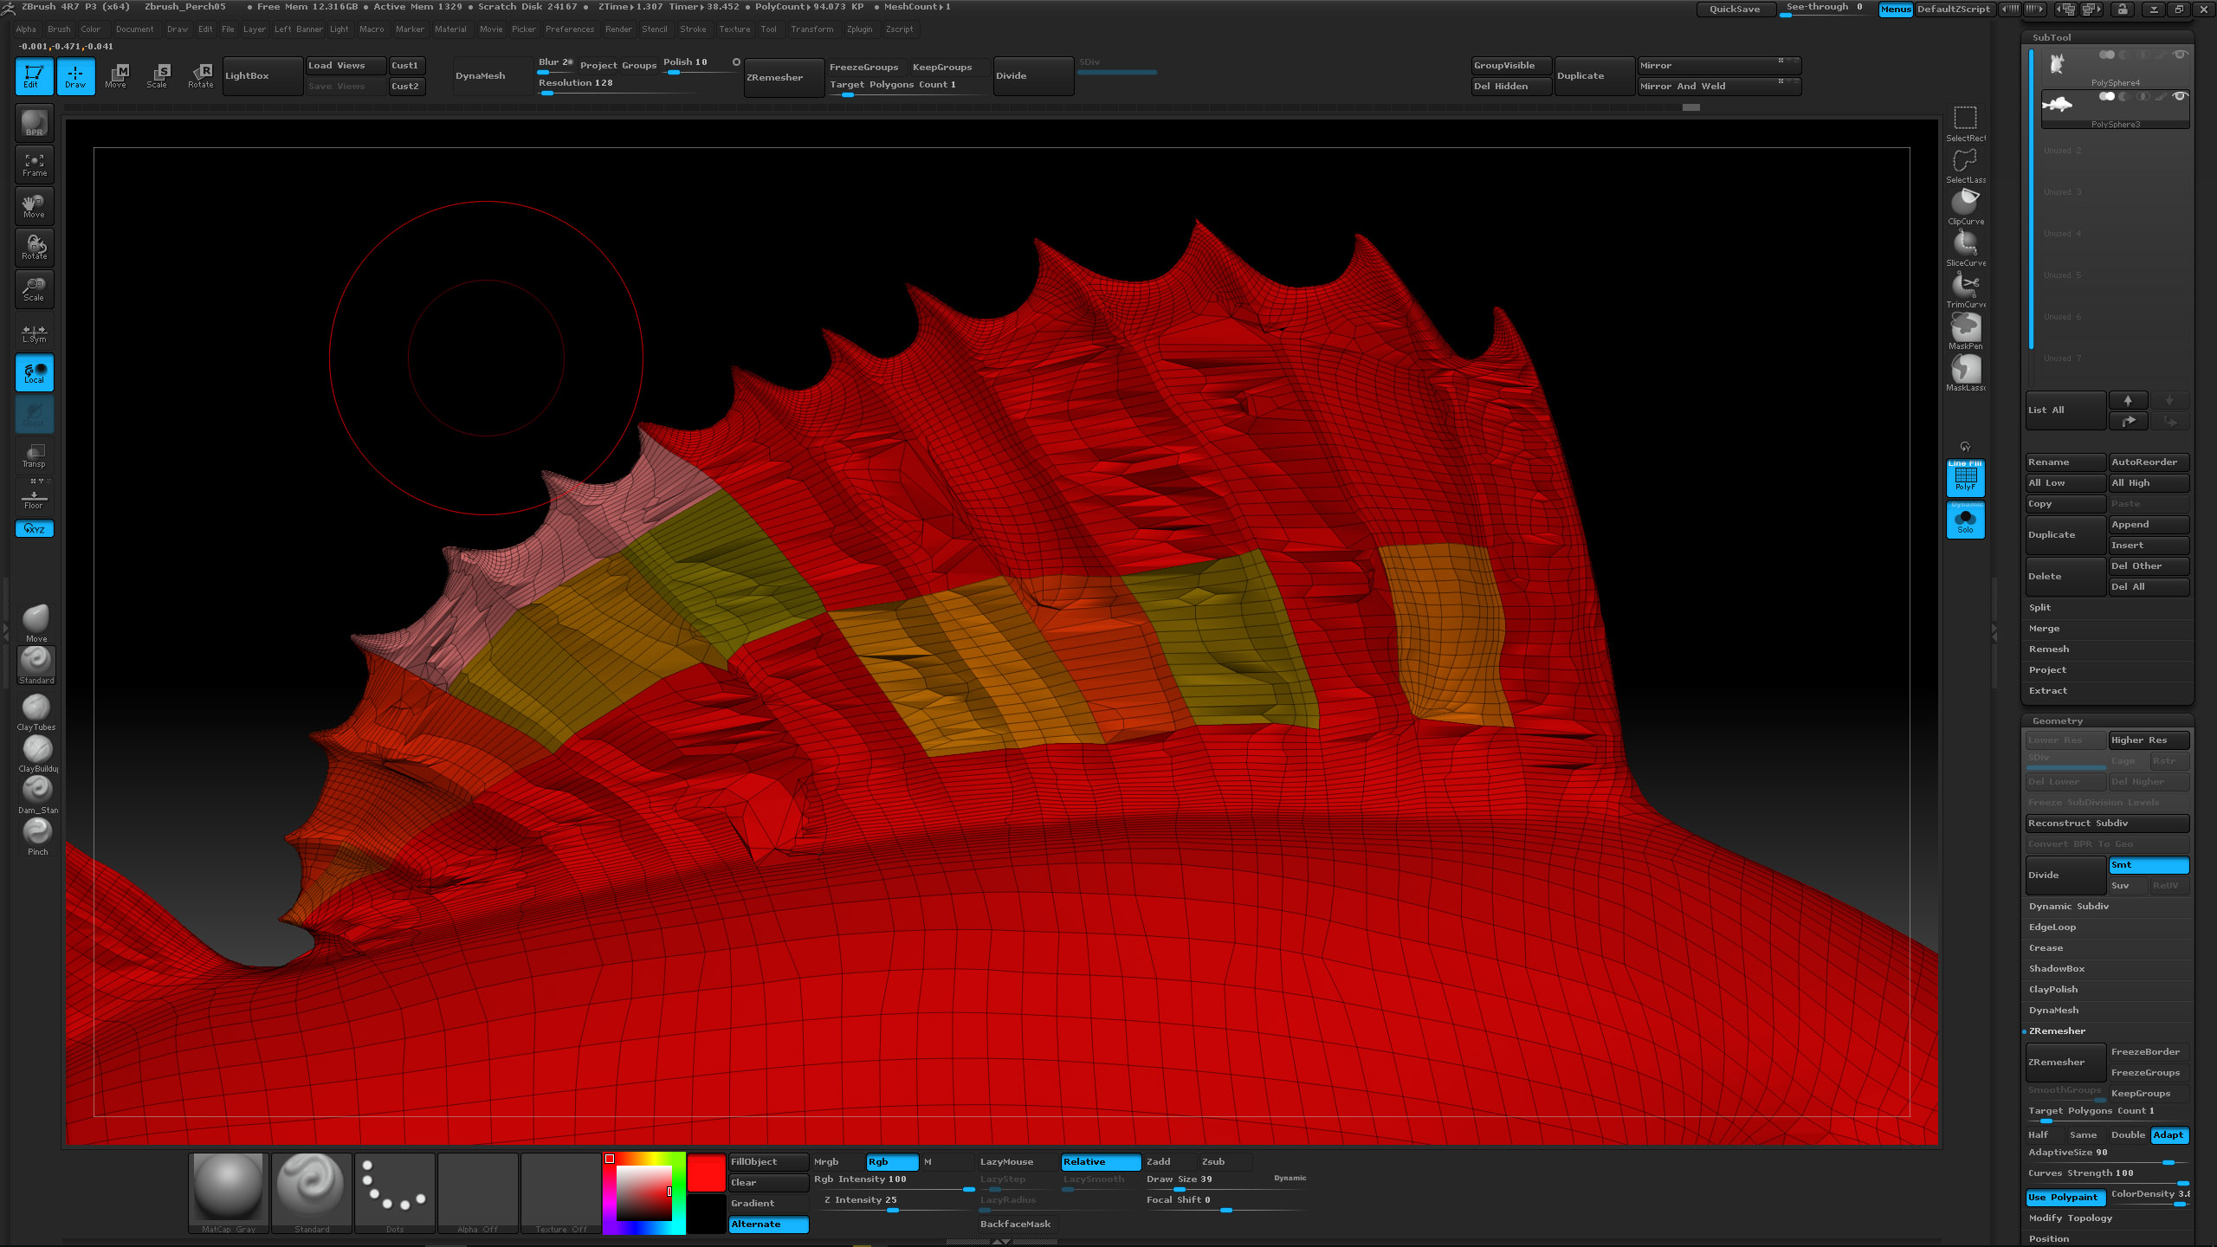Click Reconstruct Subdiv button
This screenshot has height=1247, width=2217.
(2106, 823)
